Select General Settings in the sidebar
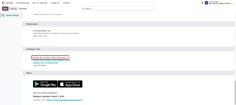The height and width of the screenshot is (105, 236). tap(11, 15)
